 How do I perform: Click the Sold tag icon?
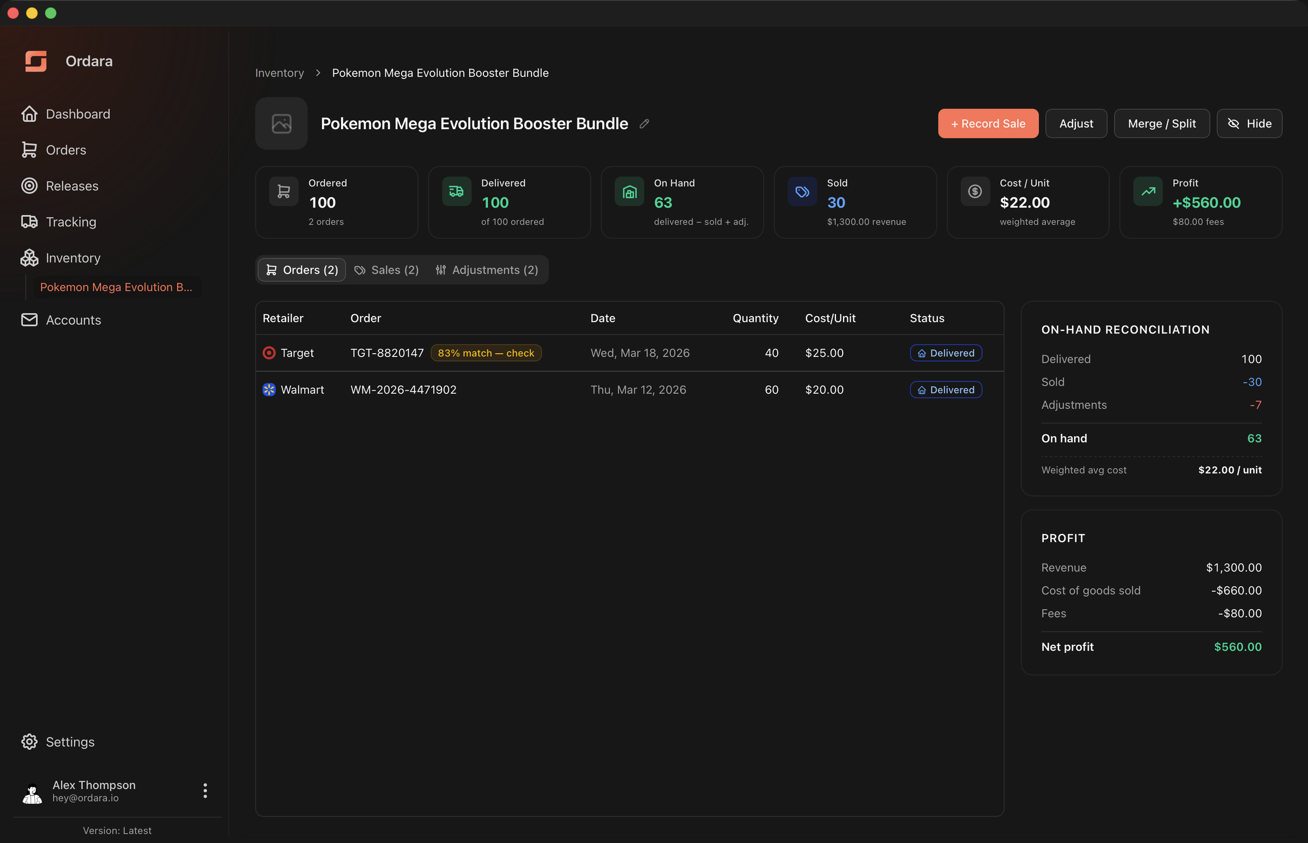[x=802, y=192]
